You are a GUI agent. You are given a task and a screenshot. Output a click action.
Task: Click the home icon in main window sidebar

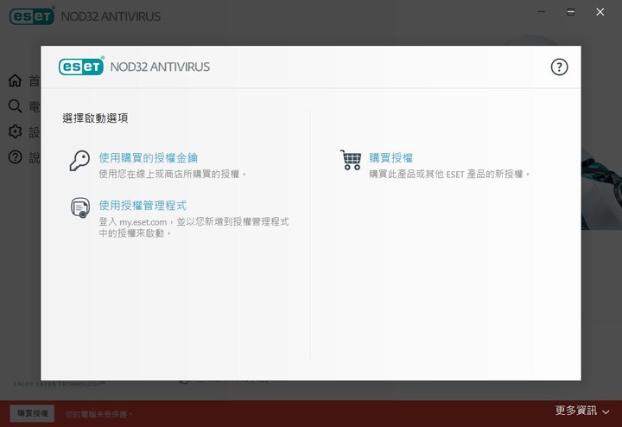click(15, 80)
